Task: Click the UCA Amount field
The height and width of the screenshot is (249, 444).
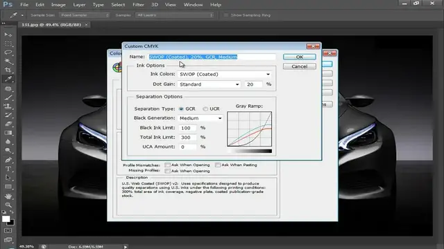Action: [188, 147]
